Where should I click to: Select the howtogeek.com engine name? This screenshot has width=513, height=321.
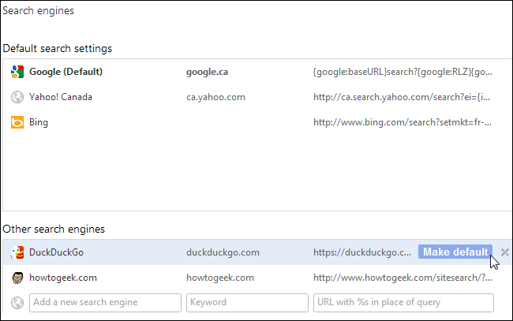pos(63,278)
